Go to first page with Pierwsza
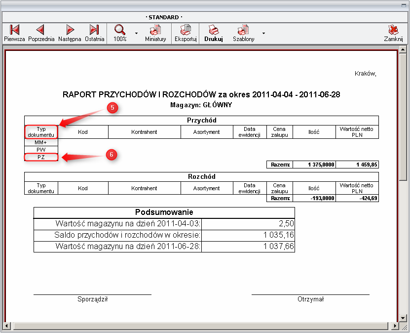The image size is (410, 333). point(14,33)
